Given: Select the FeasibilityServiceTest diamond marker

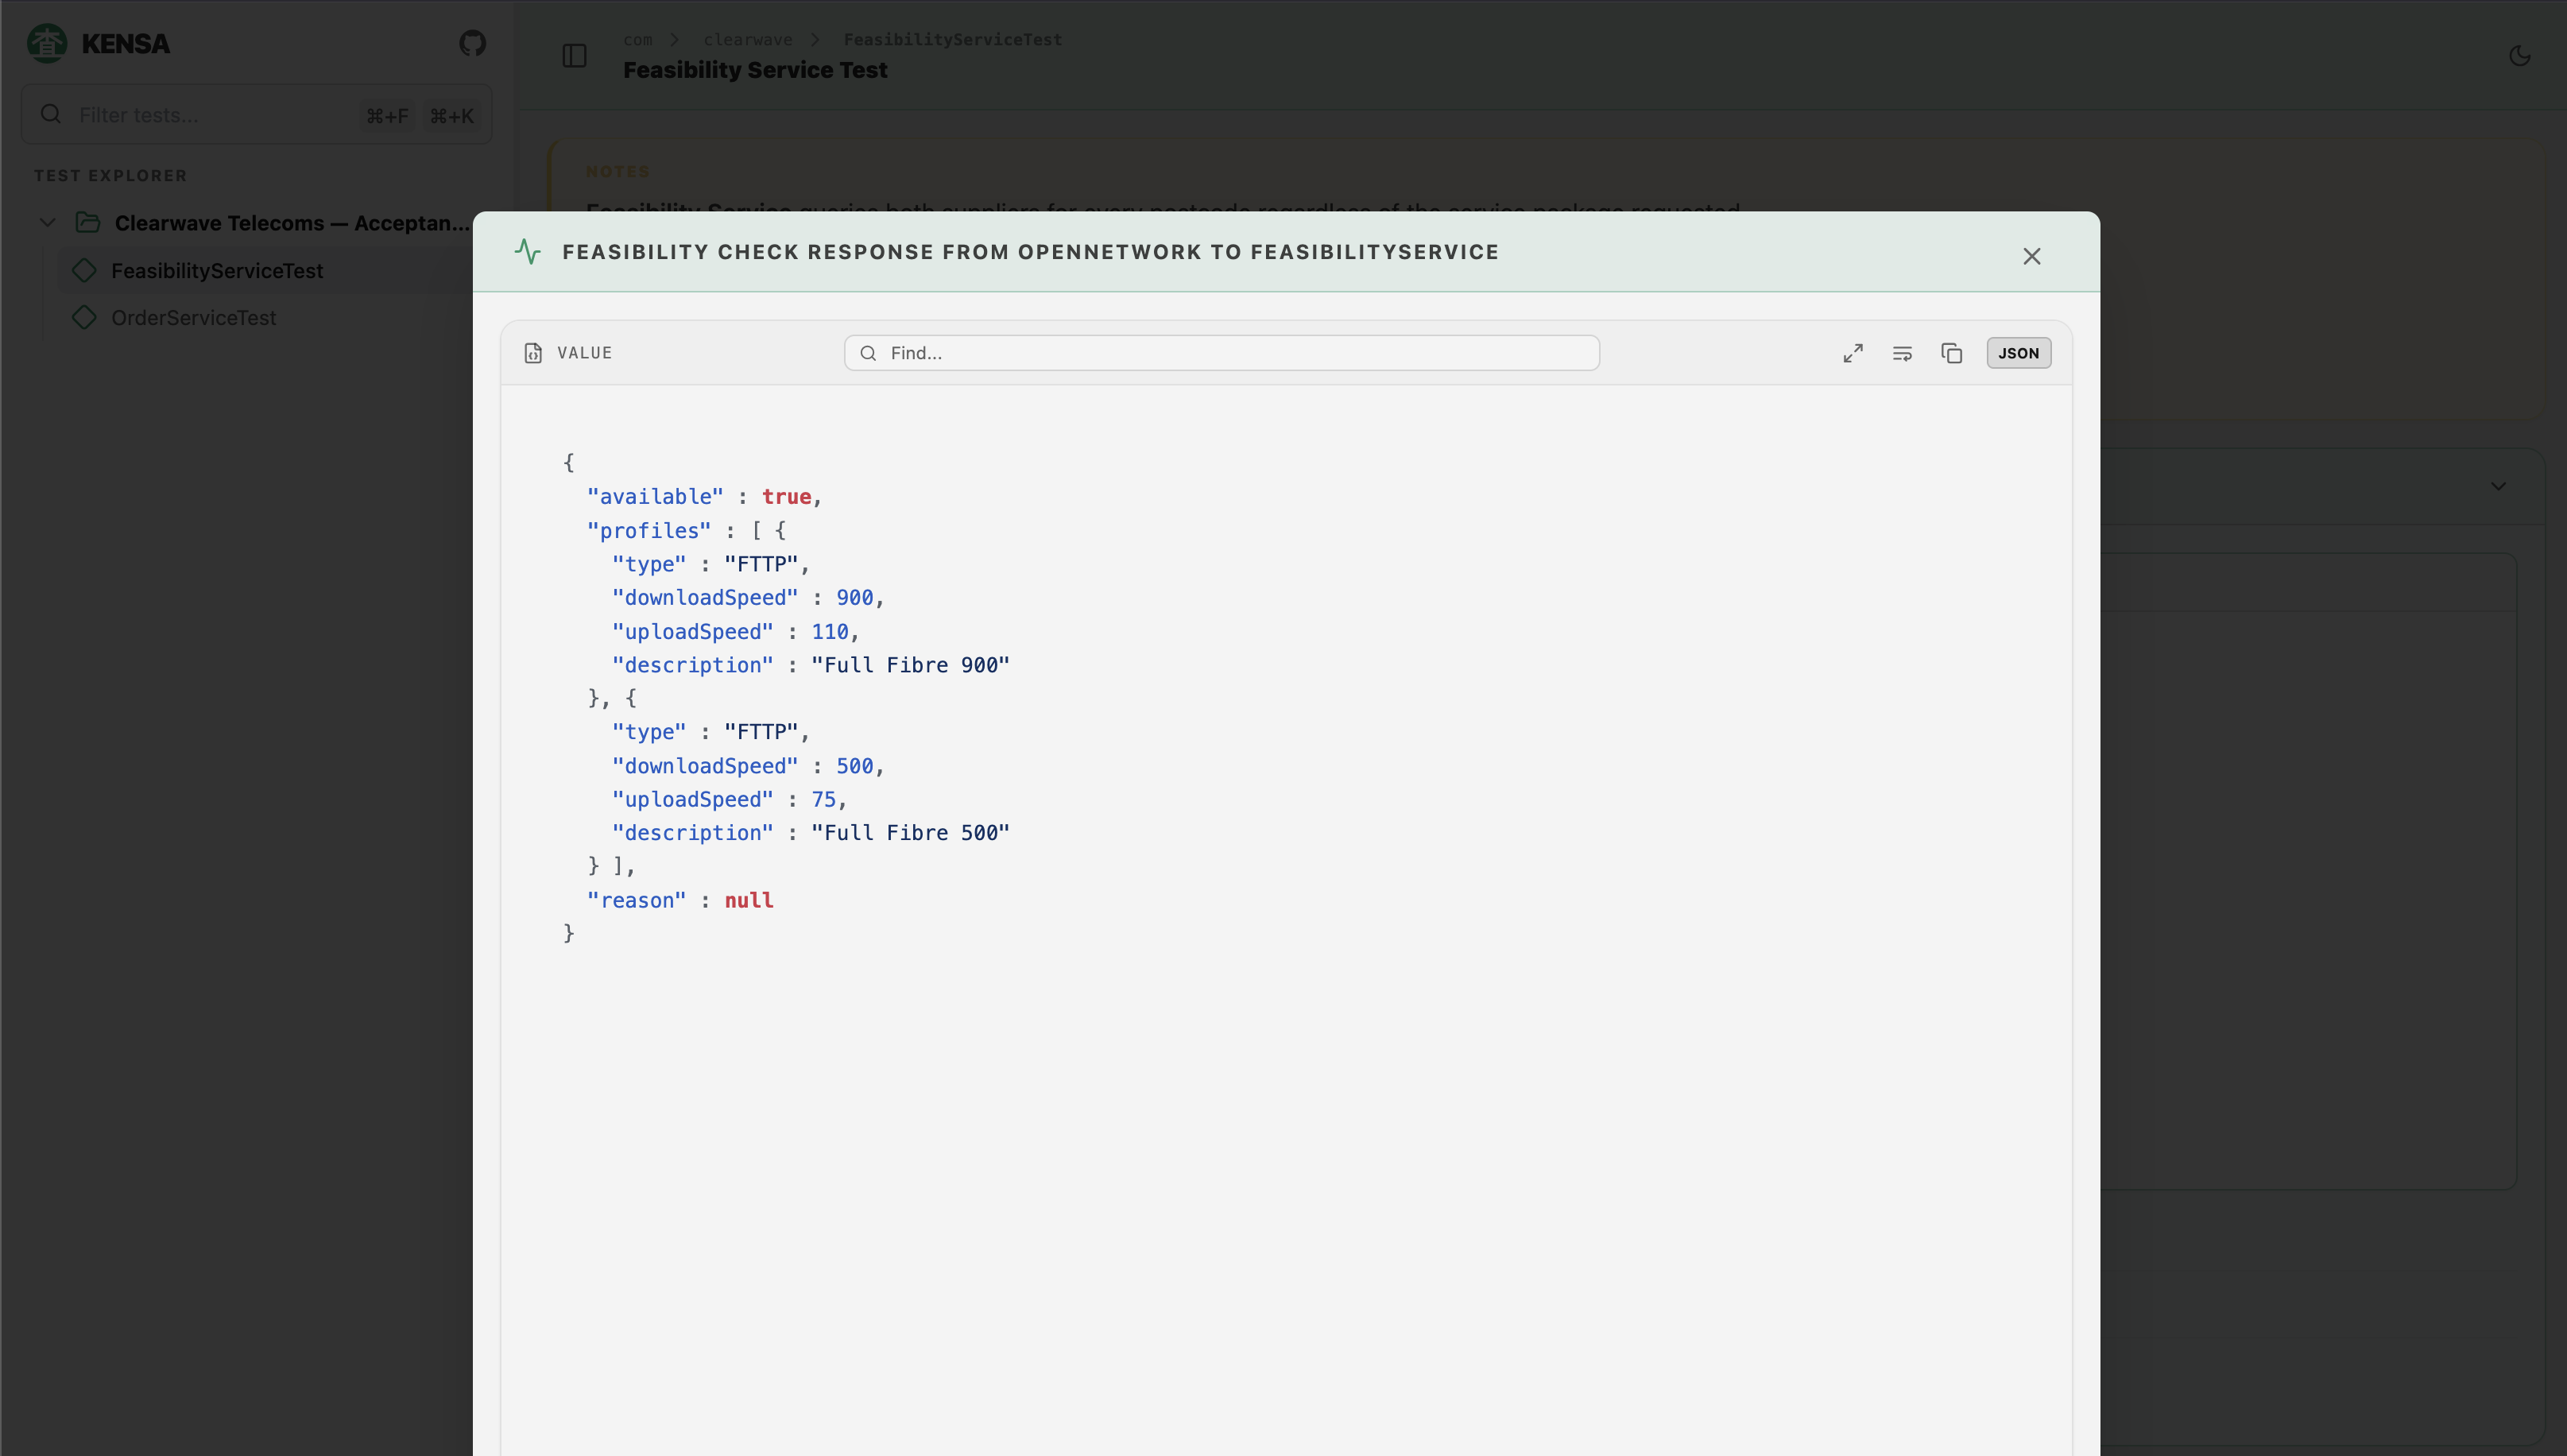Looking at the screenshot, I should point(84,270).
